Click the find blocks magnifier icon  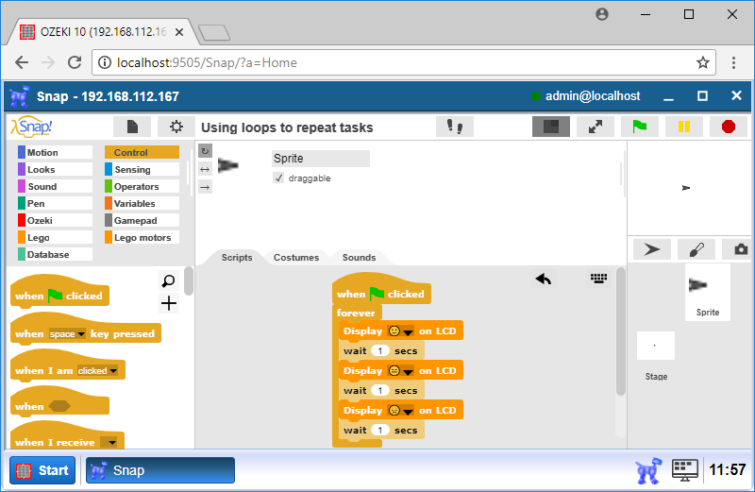tap(169, 280)
